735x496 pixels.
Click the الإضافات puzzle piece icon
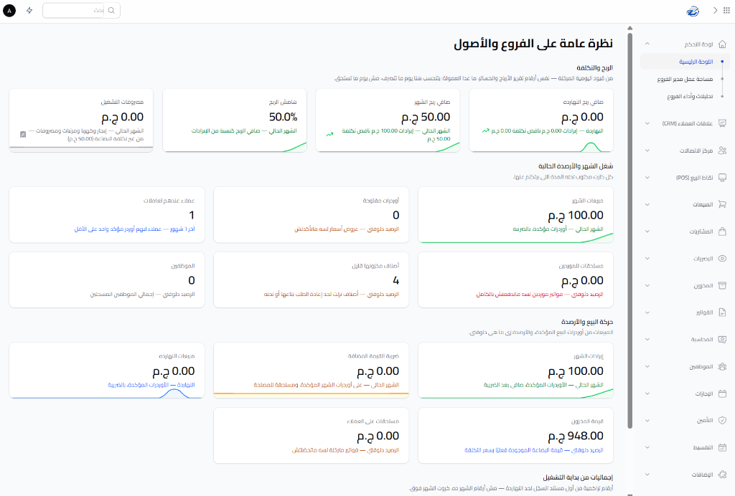click(x=722, y=474)
